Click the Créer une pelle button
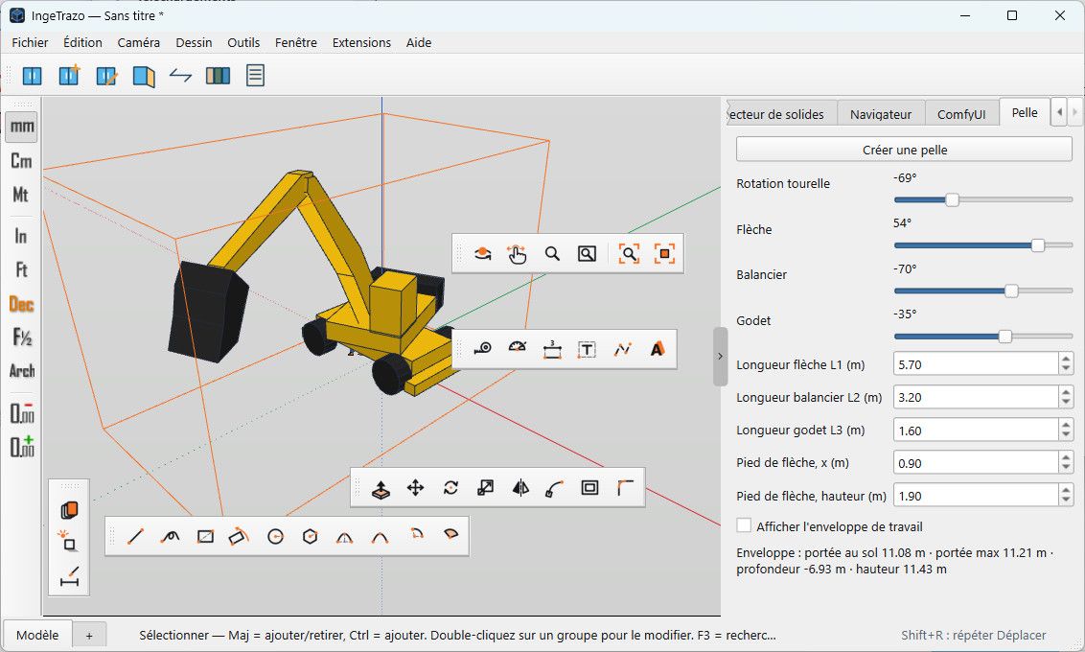This screenshot has height=652, width=1085. [905, 150]
